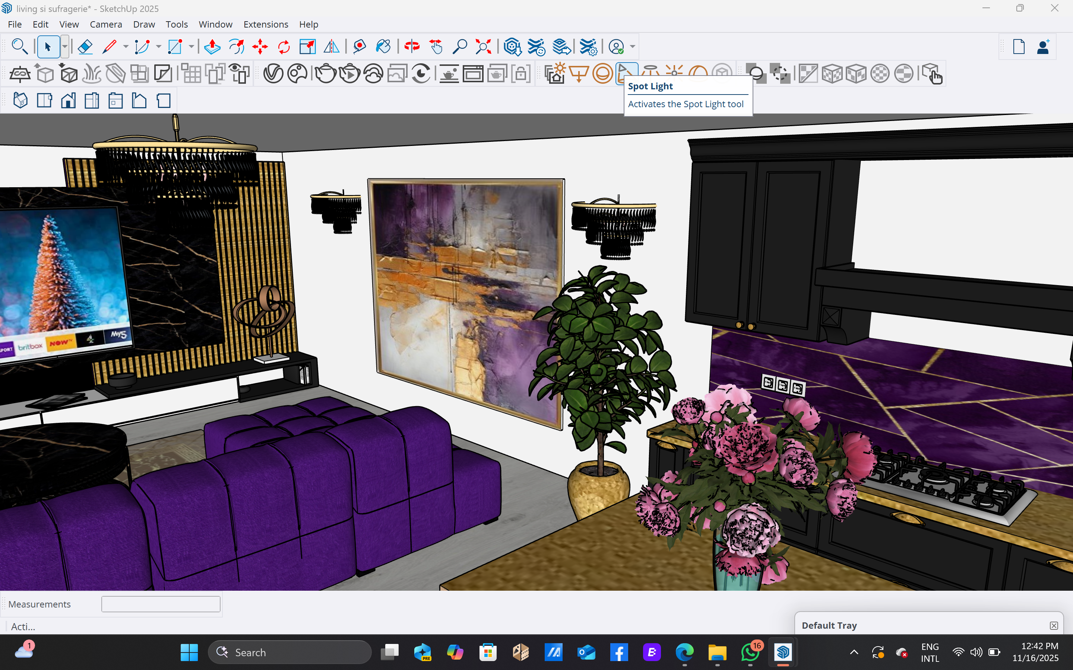This screenshot has width=1073, height=670.
Task: Activate the Push/Pull tool
Action: [212, 47]
